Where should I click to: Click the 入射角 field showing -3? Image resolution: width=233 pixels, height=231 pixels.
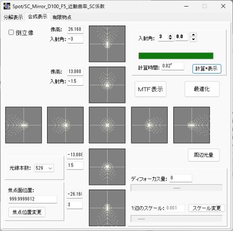coord(75,39)
